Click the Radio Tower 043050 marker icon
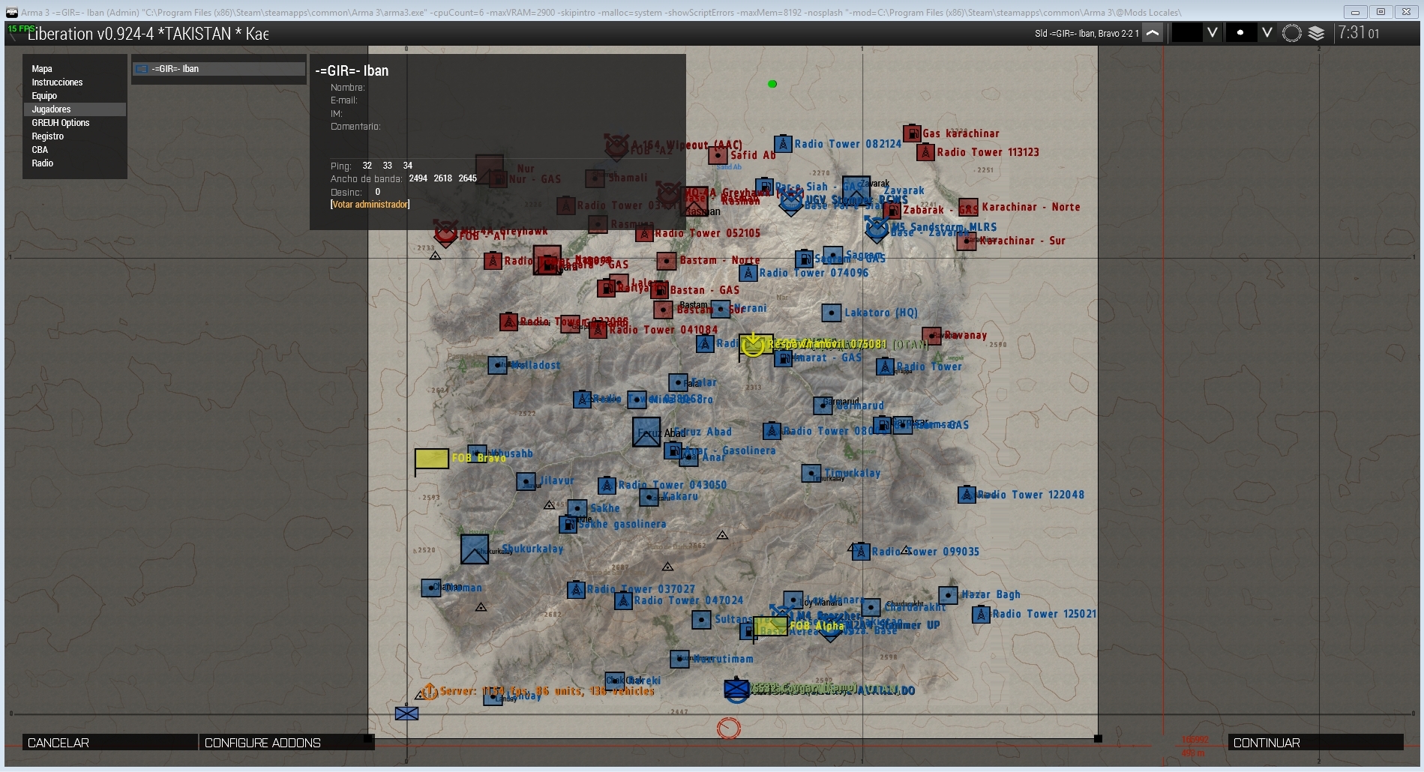Viewport: 1424px width, 772px height. click(607, 486)
